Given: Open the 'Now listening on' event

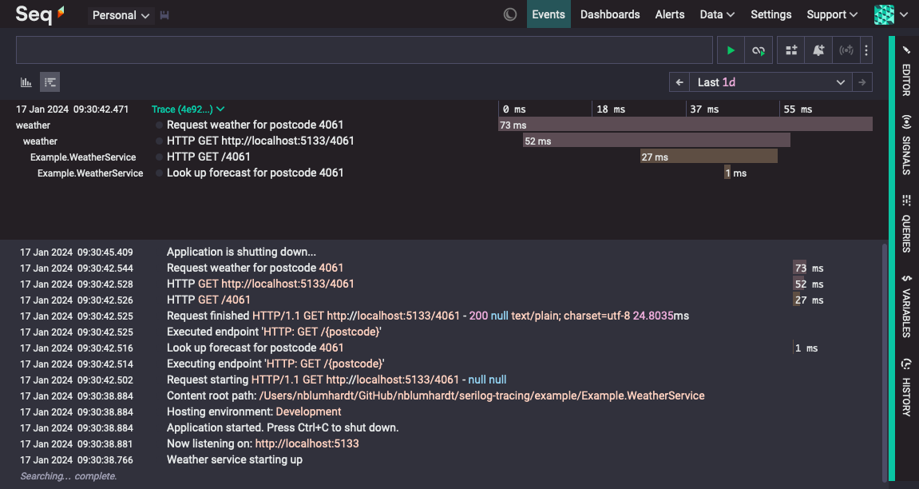Looking at the screenshot, I should (263, 443).
